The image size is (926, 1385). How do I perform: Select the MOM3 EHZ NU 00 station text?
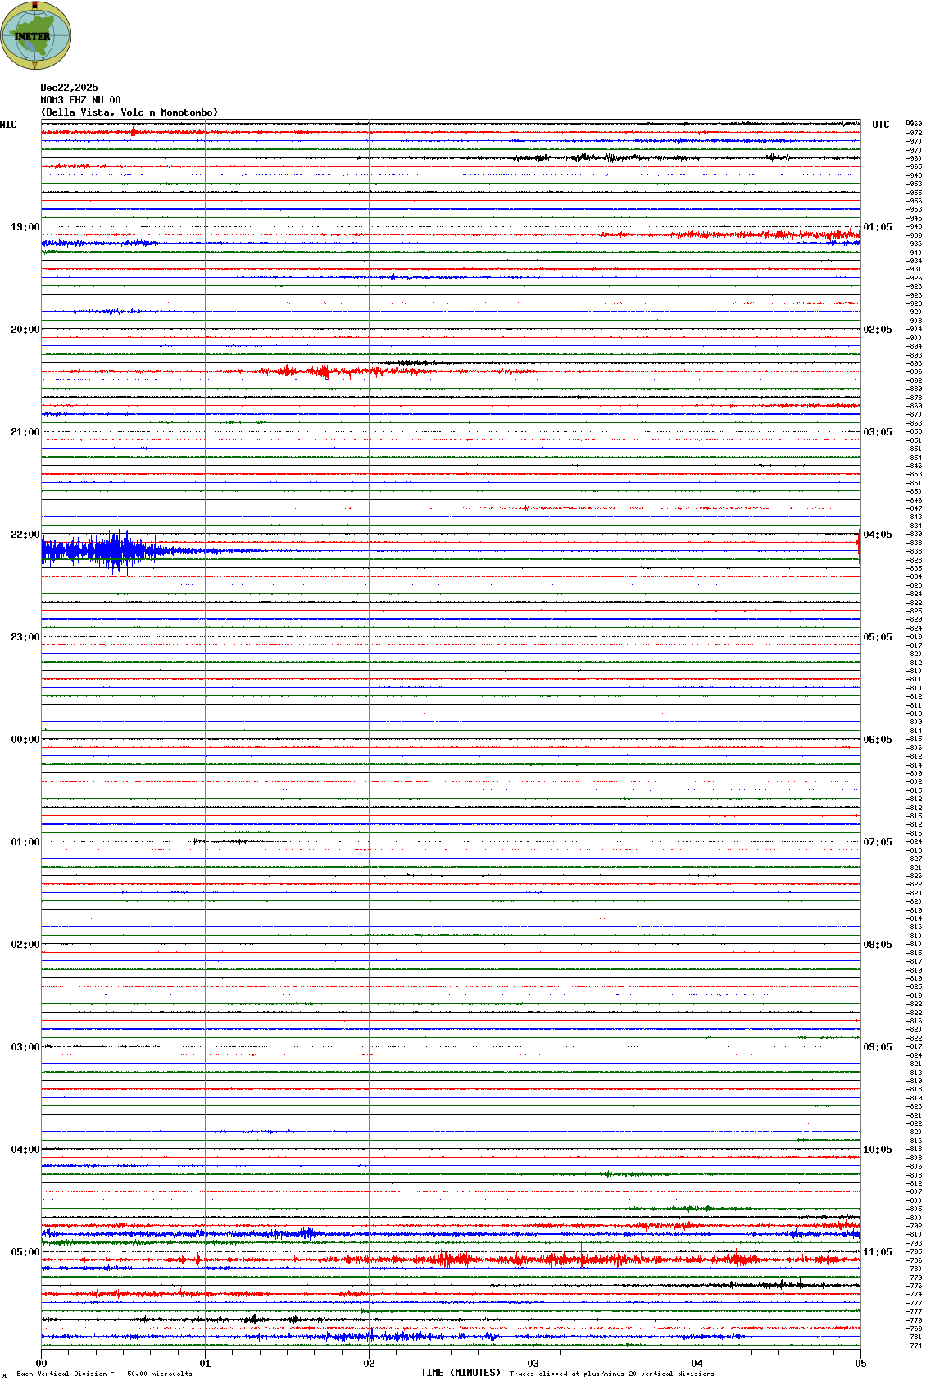[x=80, y=100]
